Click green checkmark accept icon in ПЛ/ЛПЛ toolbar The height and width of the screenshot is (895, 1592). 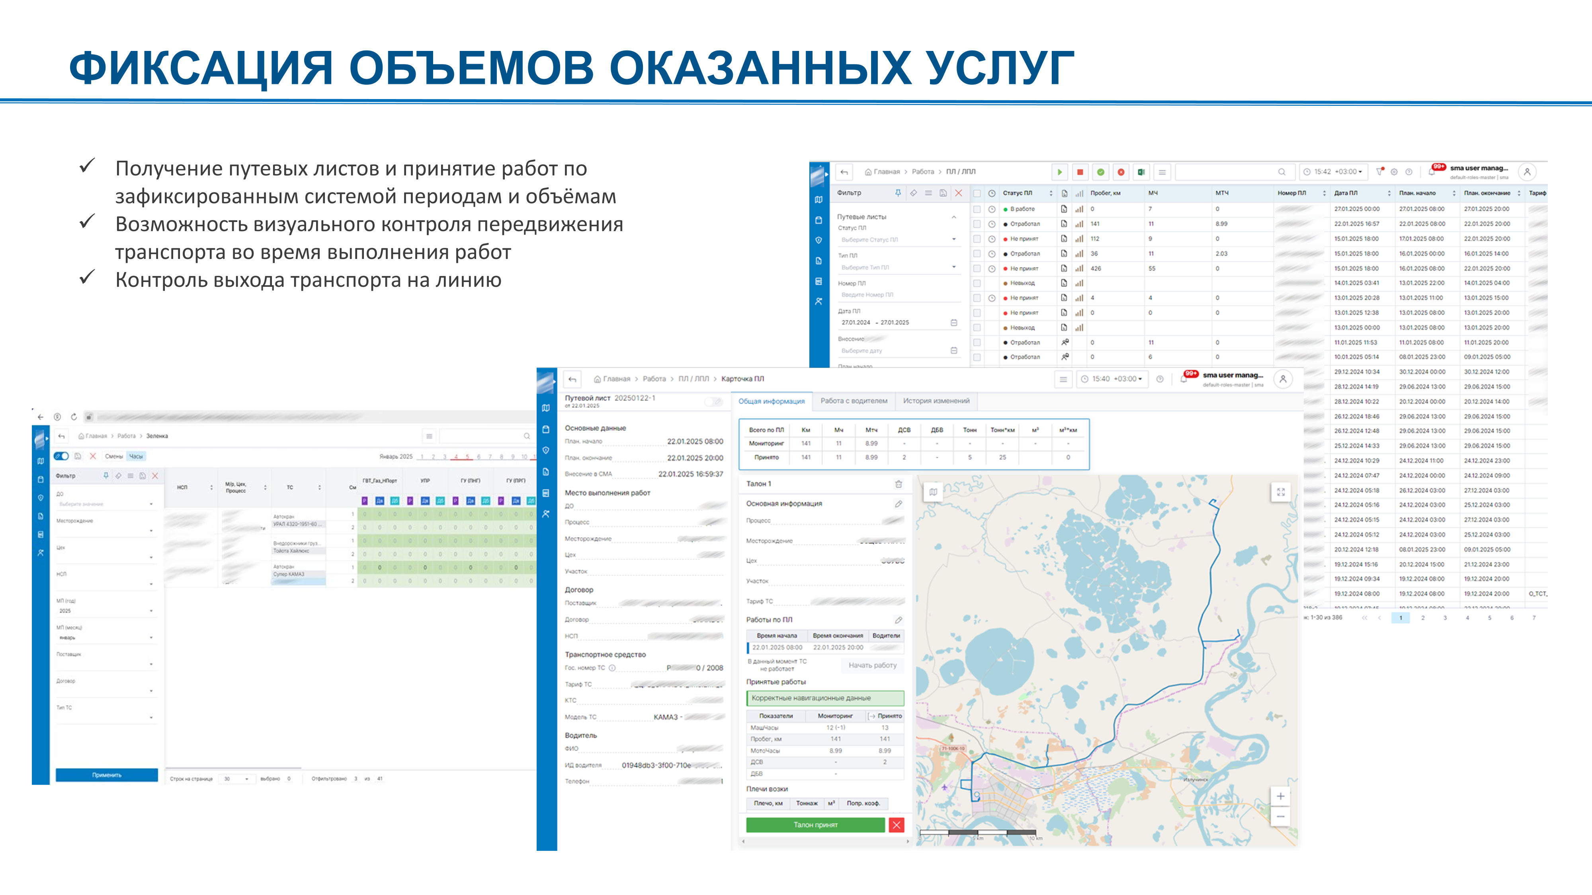coord(1101,172)
